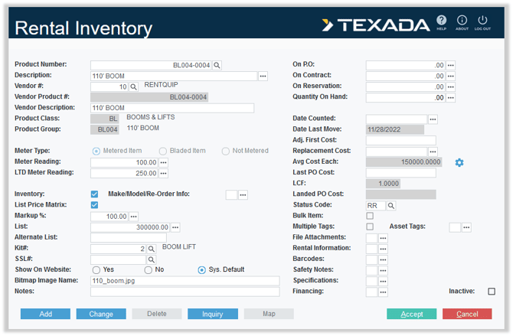
Task: Open the On Contract details ellipsis
Action: (x=451, y=77)
